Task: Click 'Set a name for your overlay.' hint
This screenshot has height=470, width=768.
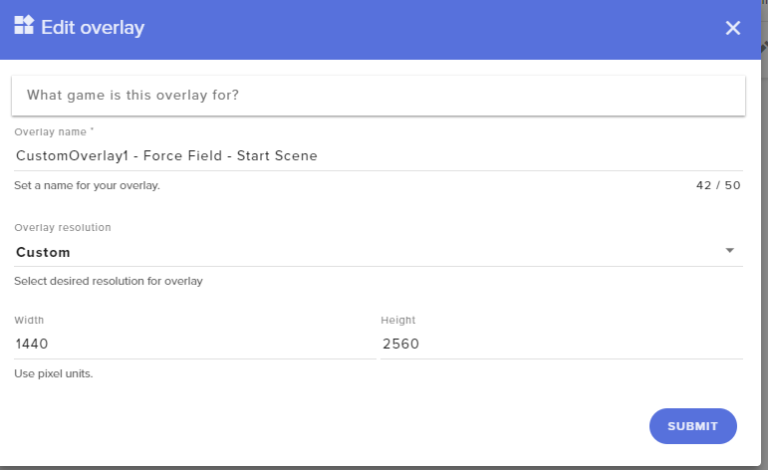Action: coord(88,185)
